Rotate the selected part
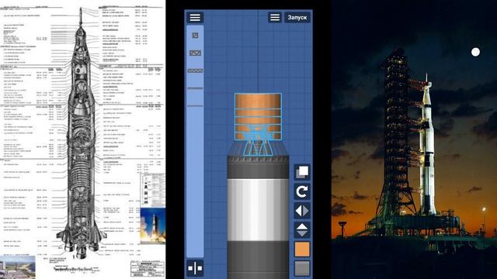The image size is (497, 279). [x=302, y=191]
